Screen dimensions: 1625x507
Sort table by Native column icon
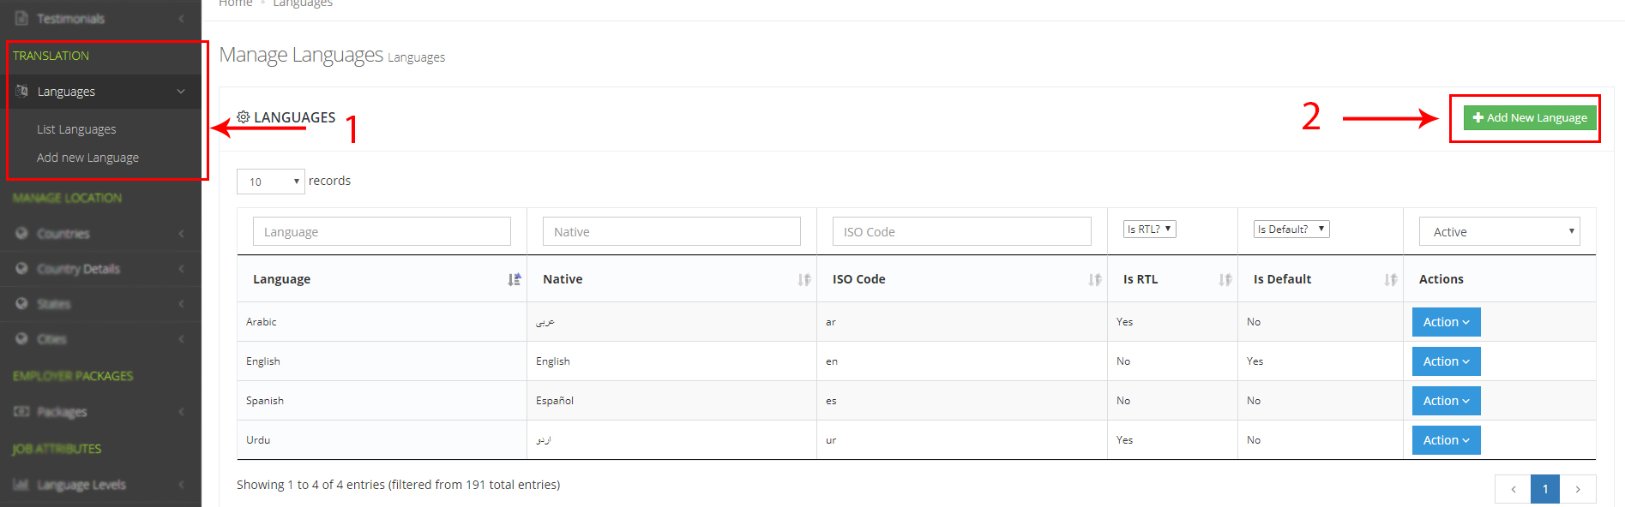click(803, 279)
